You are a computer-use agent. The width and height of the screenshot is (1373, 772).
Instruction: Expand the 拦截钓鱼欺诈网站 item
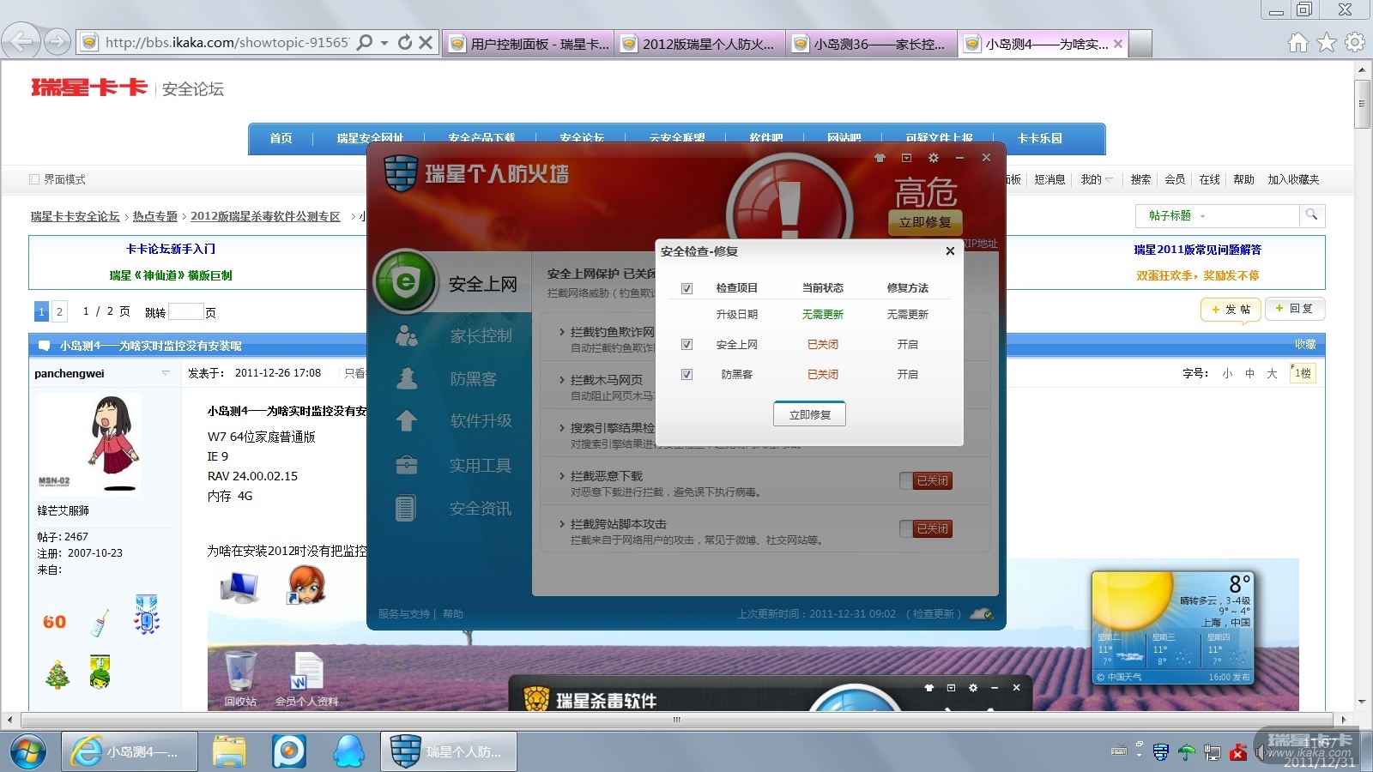pyautogui.click(x=562, y=332)
